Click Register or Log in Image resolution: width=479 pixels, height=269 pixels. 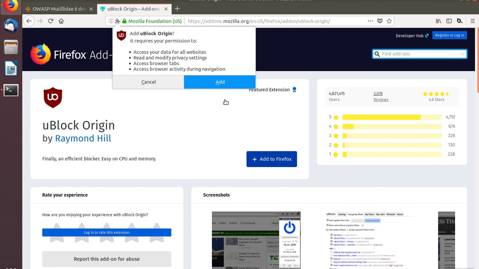tap(449, 35)
